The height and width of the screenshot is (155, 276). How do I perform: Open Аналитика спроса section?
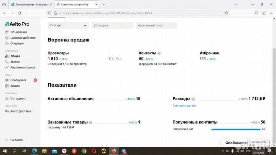click(23, 67)
